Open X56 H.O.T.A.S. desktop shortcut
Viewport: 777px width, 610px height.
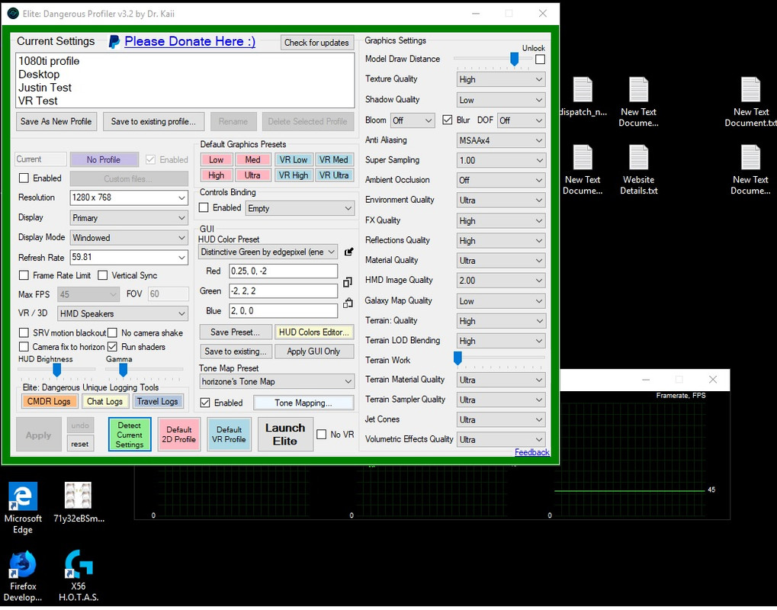79,576
